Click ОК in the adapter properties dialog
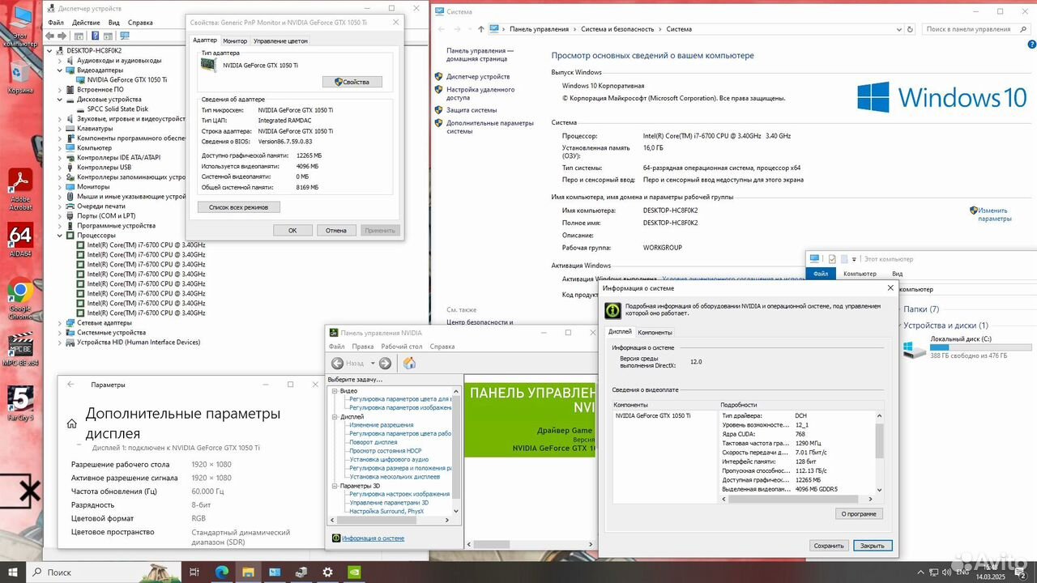Viewport: 1037px width, 583px height. point(292,231)
